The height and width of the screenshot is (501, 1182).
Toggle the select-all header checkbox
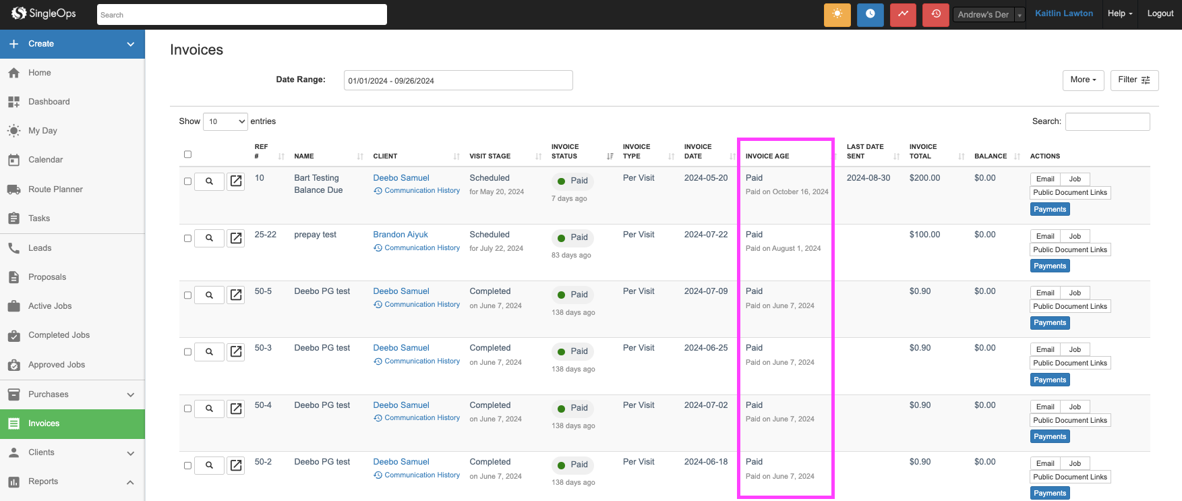pos(187,154)
